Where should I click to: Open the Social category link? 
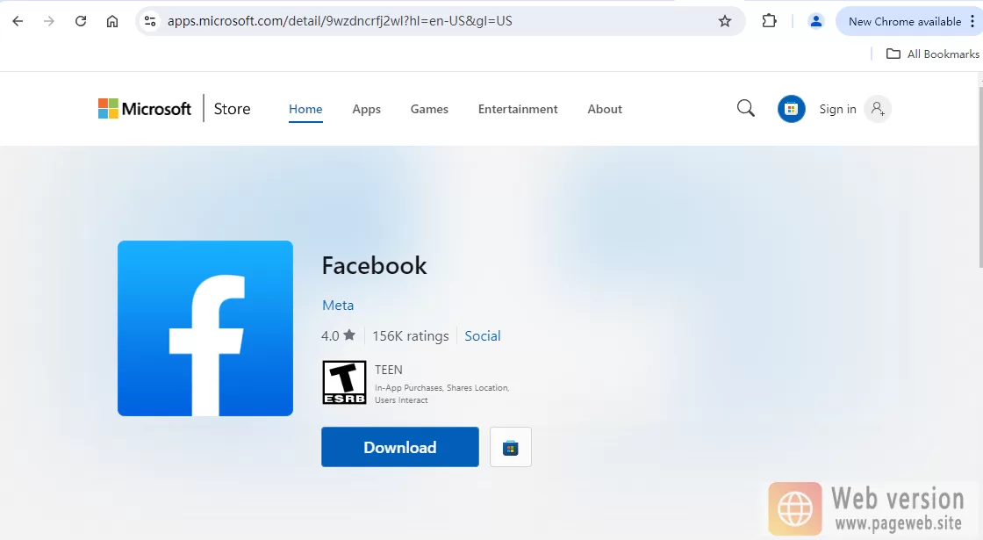click(482, 336)
